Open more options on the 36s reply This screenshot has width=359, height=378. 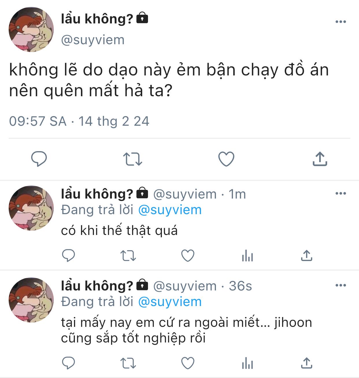341,285
